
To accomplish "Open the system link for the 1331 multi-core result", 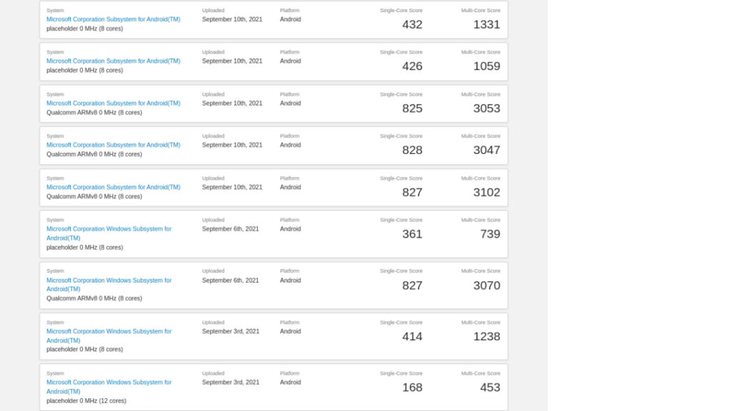I will pyautogui.click(x=113, y=19).
